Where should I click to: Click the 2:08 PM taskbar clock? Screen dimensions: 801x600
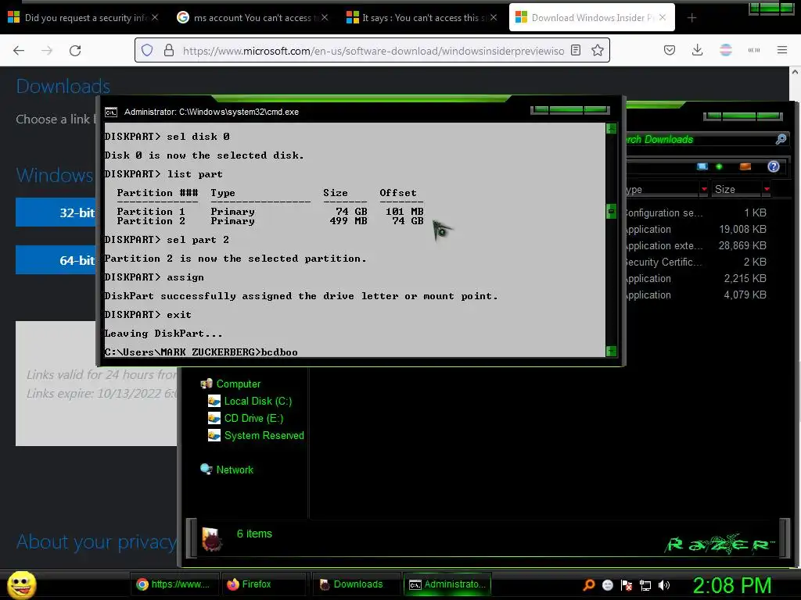(731, 585)
